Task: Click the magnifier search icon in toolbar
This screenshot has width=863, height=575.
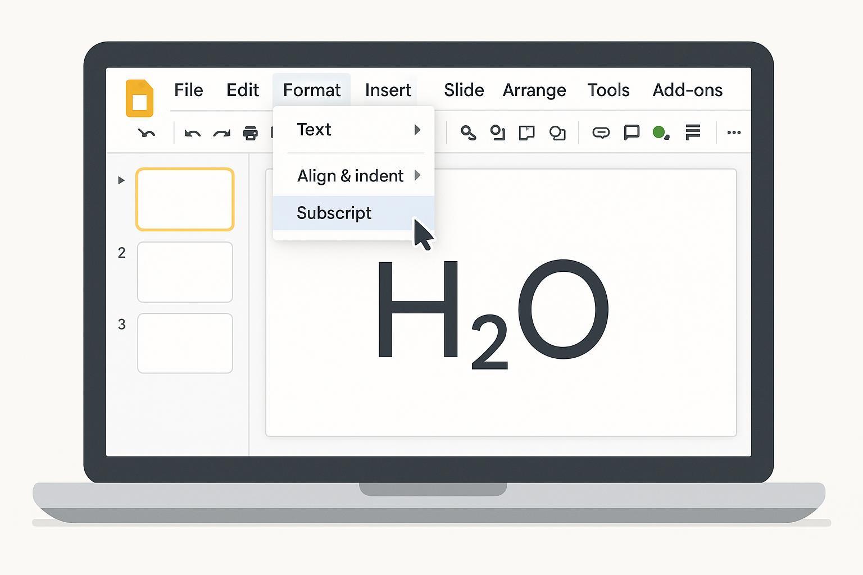Action: pyautogui.click(x=468, y=133)
